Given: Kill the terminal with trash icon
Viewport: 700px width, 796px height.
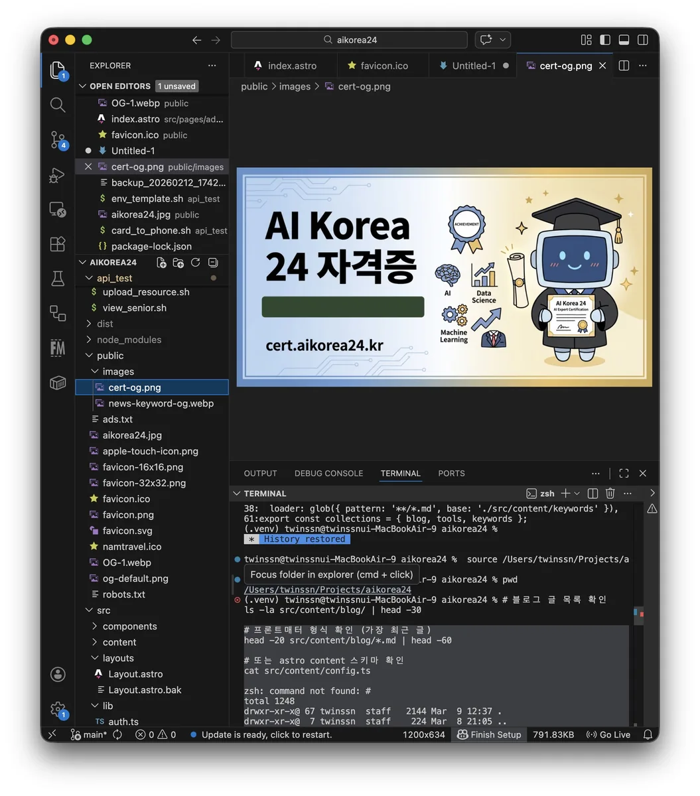Looking at the screenshot, I should pos(610,494).
